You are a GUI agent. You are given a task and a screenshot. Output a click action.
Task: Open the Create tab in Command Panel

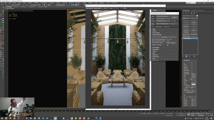[184, 13]
